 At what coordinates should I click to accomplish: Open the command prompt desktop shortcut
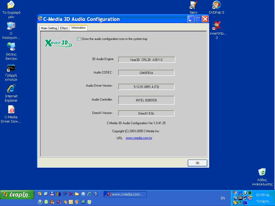(x=11, y=73)
